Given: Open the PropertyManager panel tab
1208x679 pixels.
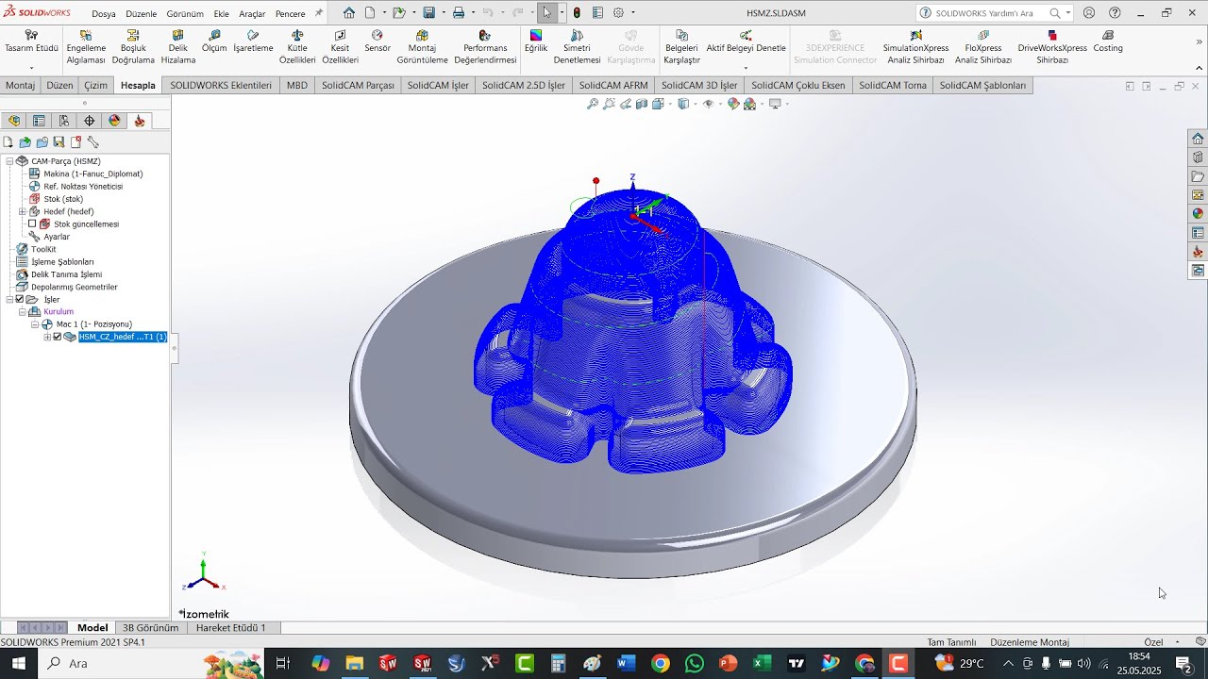Looking at the screenshot, I should [x=39, y=121].
